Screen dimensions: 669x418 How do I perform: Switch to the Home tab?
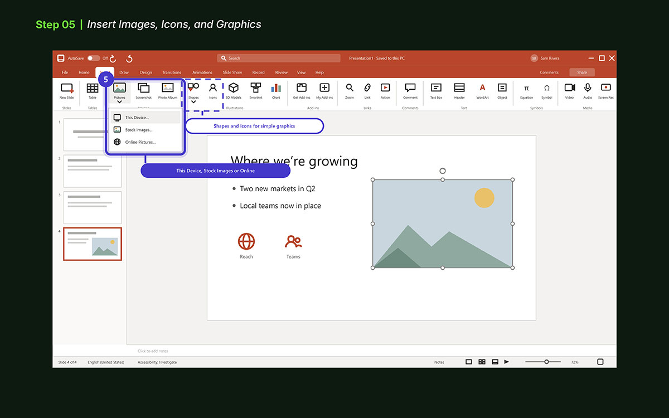point(84,72)
